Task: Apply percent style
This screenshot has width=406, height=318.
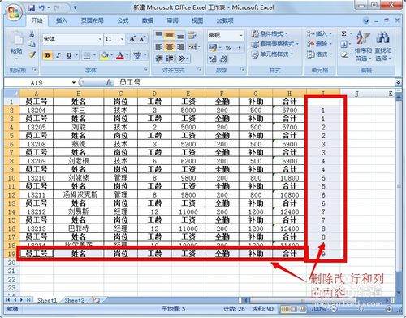Action: tap(228, 48)
